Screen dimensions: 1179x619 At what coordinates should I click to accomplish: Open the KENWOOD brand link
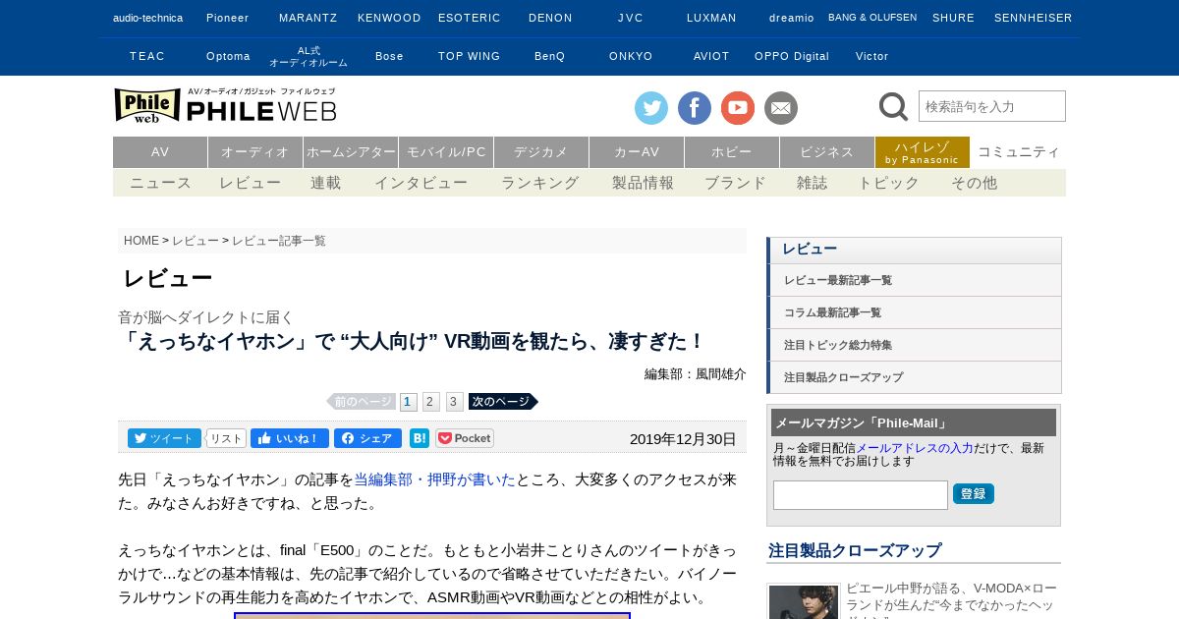click(x=389, y=18)
